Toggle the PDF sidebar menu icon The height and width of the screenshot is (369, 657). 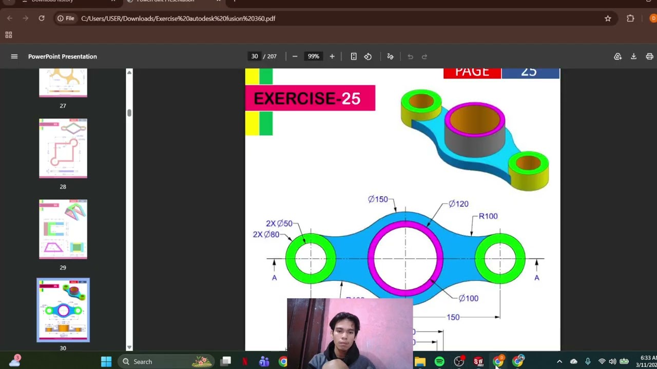[14, 56]
